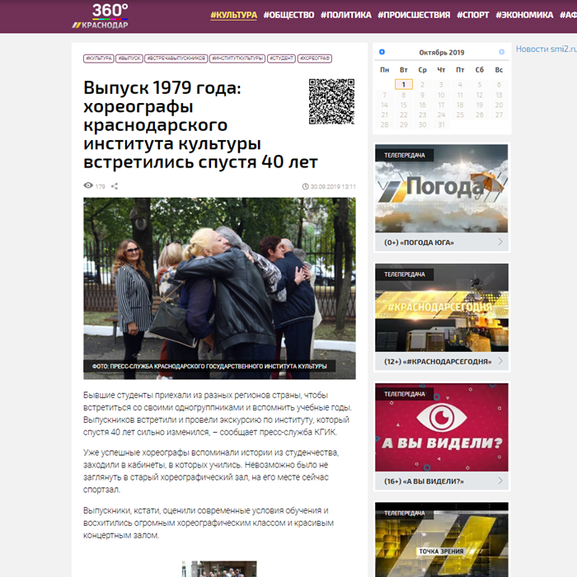Open the small photo below the article text

[x=219, y=569]
